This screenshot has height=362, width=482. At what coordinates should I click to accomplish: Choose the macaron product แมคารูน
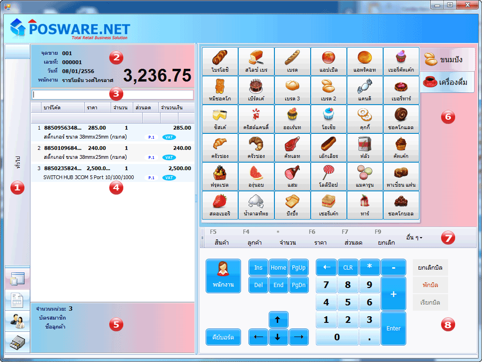[365, 176]
